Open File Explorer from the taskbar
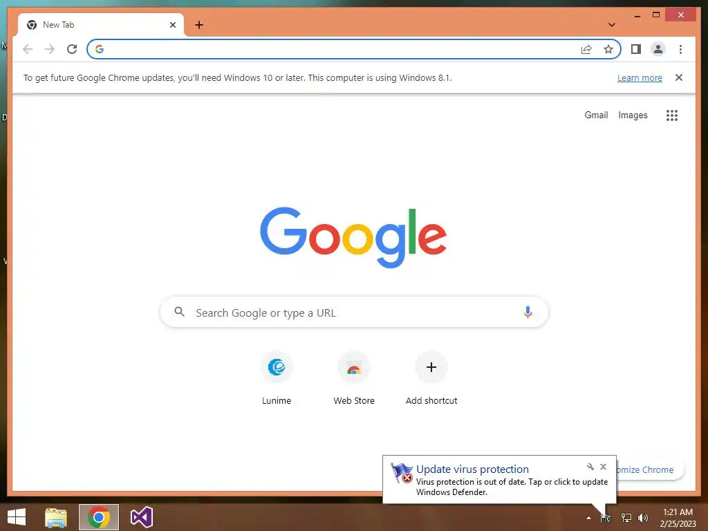Screen dimensions: 708x531 [x=56, y=517]
